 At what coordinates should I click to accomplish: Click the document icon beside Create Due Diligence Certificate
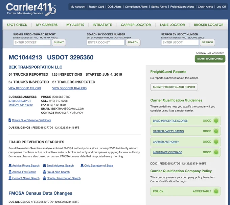pyautogui.click(x=10, y=120)
